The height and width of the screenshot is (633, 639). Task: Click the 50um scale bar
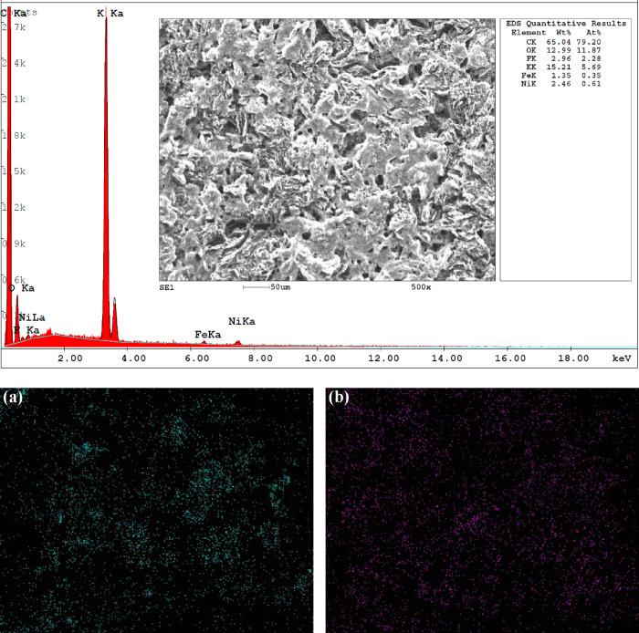click(267, 286)
